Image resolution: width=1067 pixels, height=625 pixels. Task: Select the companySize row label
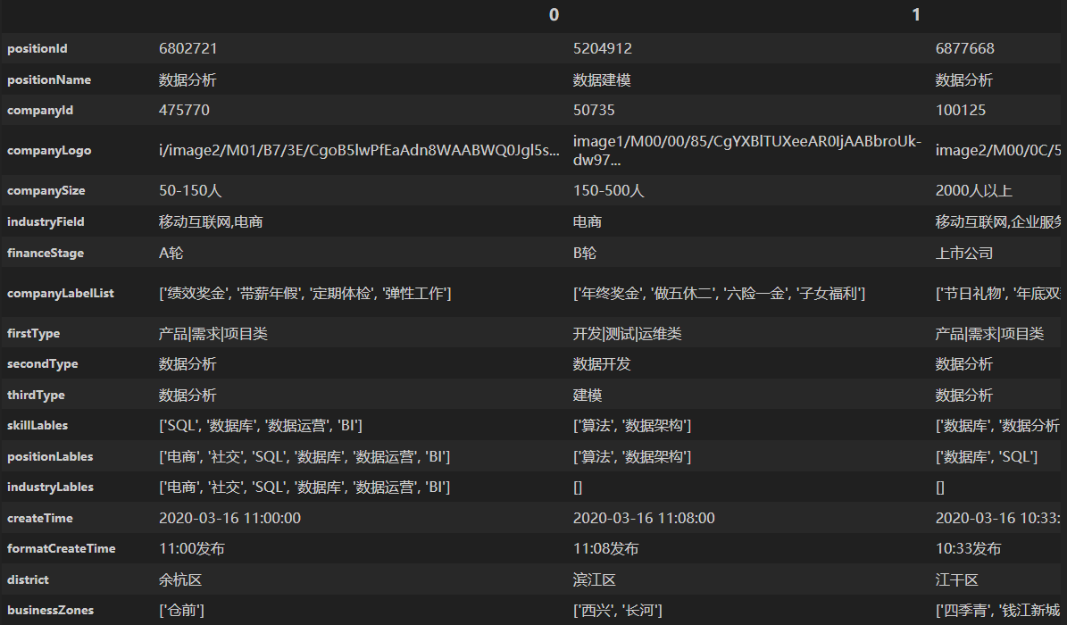(x=46, y=191)
